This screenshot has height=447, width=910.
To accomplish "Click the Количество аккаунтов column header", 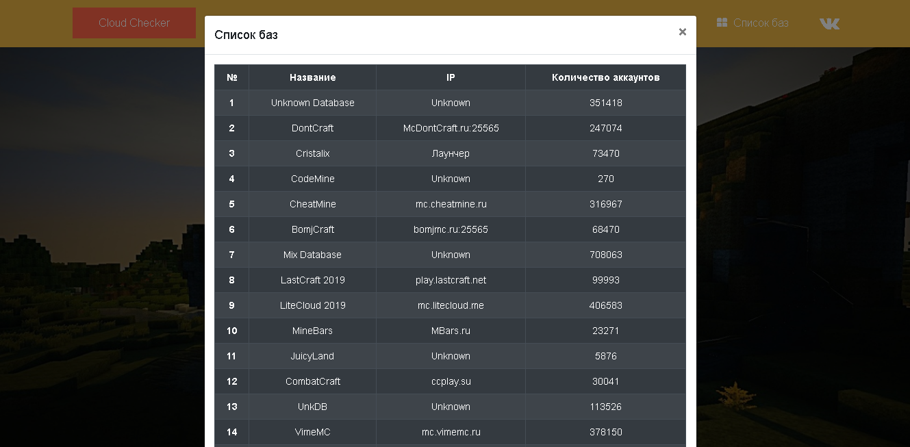I will click(605, 77).
